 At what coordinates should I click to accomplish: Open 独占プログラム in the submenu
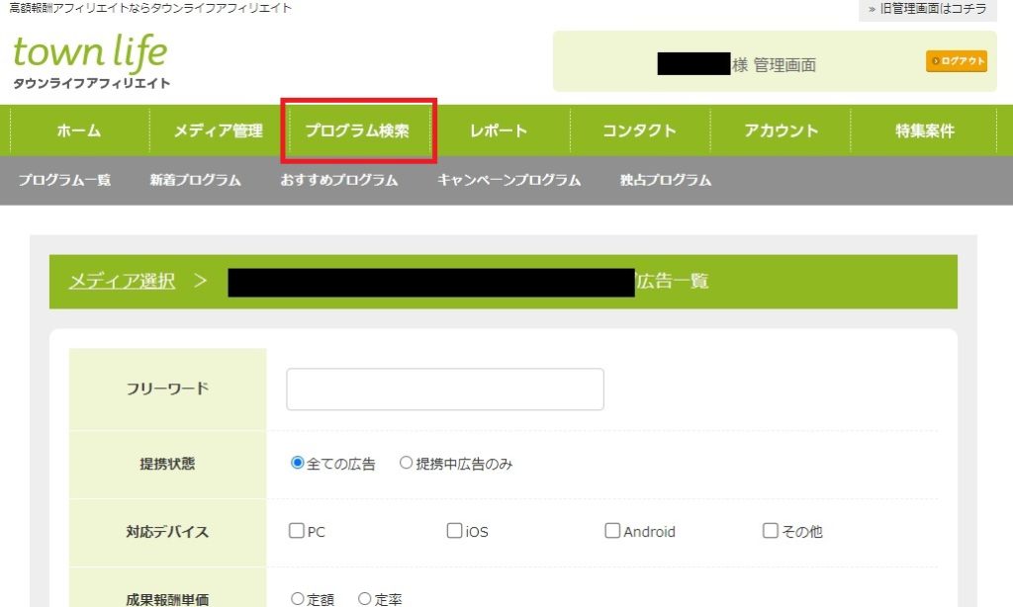coord(666,180)
